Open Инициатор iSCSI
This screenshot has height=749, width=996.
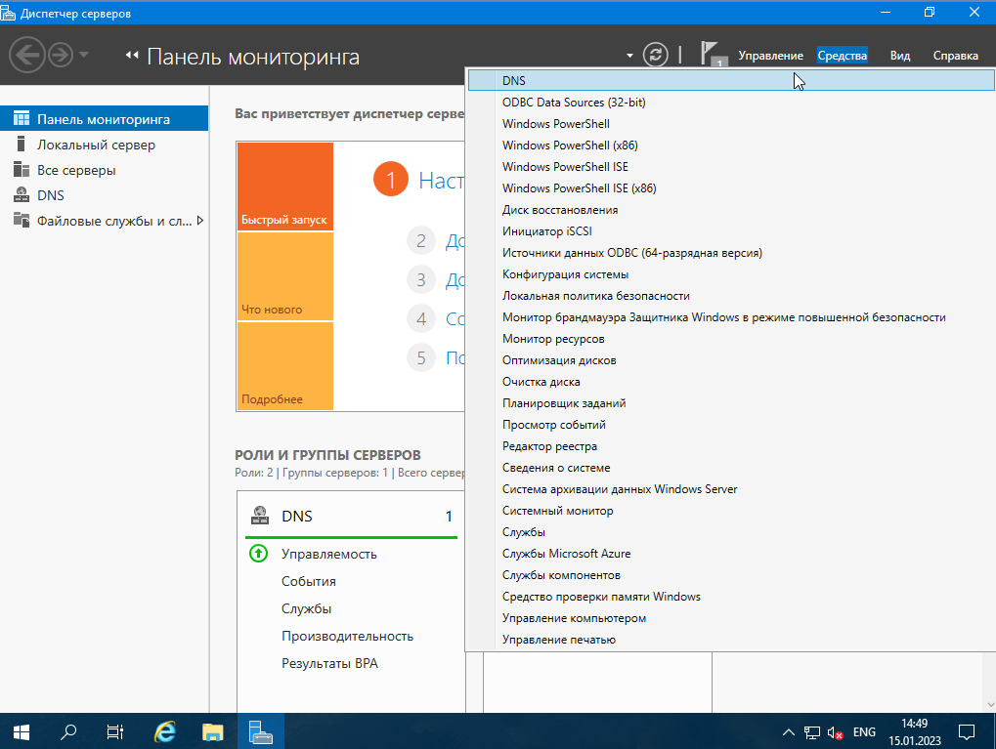click(x=731, y=231)
